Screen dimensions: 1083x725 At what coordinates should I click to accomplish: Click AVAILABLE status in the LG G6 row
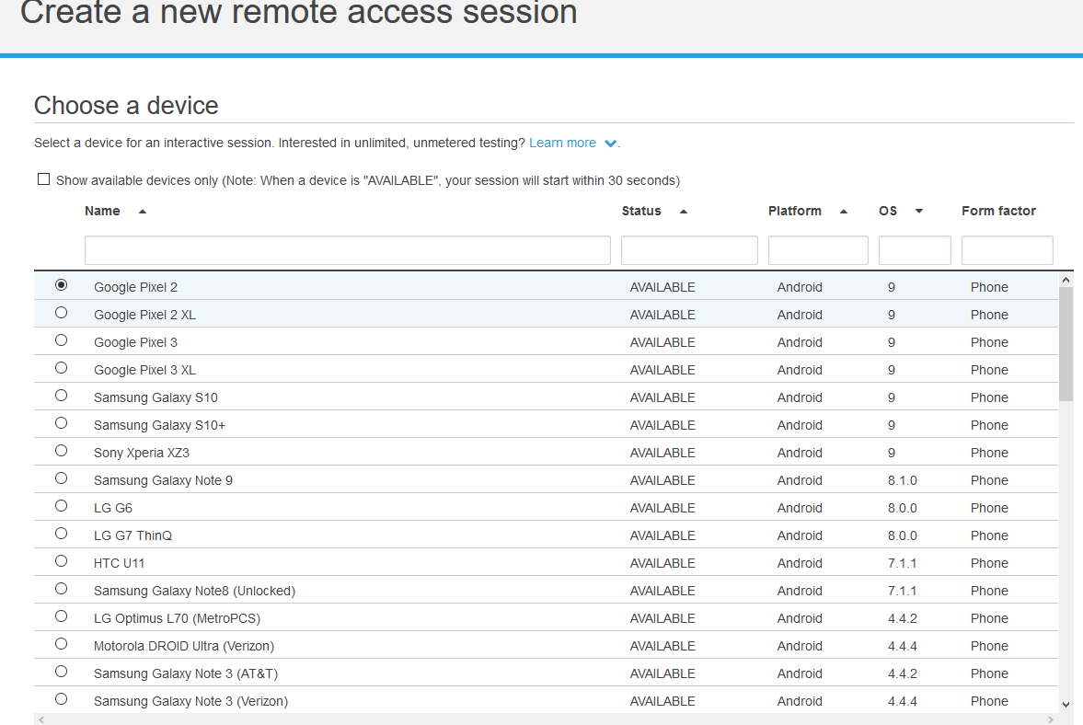coord(662,508)
